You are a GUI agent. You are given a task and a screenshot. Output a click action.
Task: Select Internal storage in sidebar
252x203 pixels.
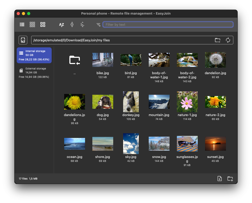pos(34,55)
